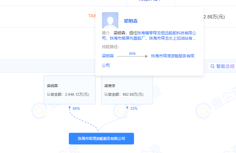Select the 梁荣宇 shareholder card in chart
This screenshot has height=153, width=236.
tap(127, 90)
